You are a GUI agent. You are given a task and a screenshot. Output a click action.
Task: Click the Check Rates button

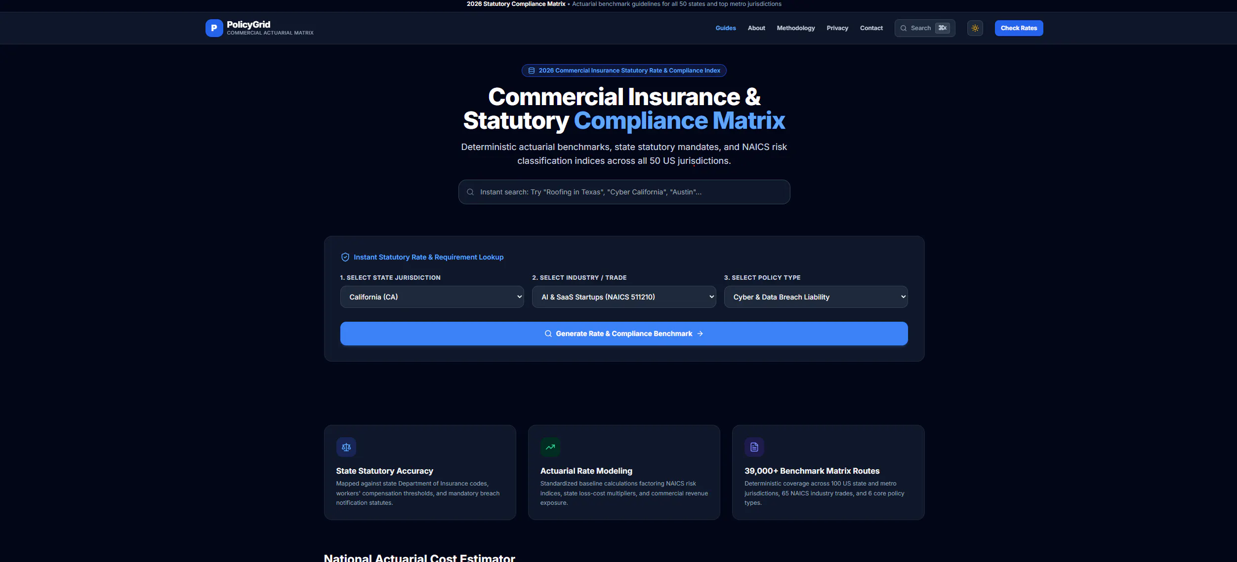(1019, 28)
